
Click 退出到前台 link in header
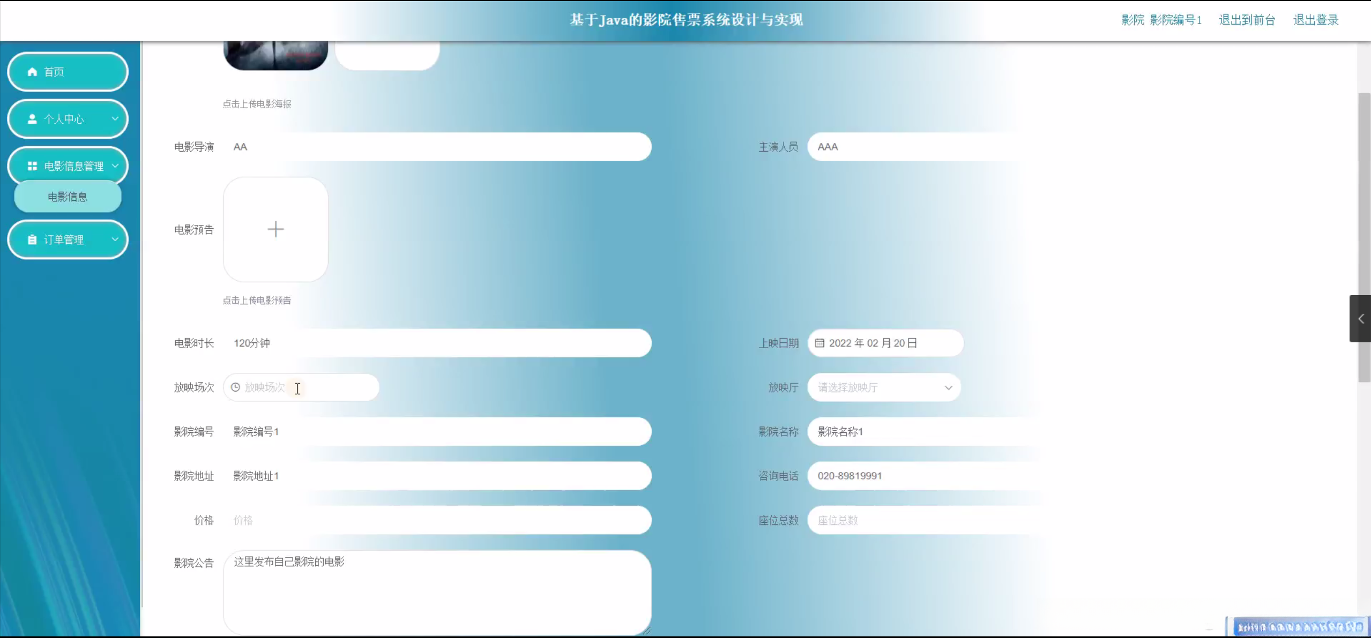point(1247,20)
